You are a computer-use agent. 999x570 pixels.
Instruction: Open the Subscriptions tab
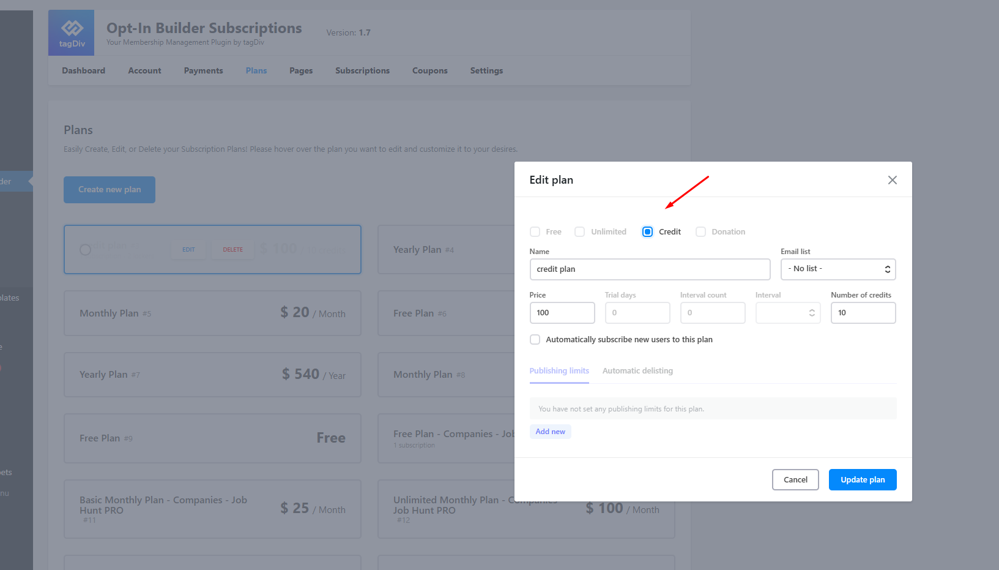tap(362, 71)
